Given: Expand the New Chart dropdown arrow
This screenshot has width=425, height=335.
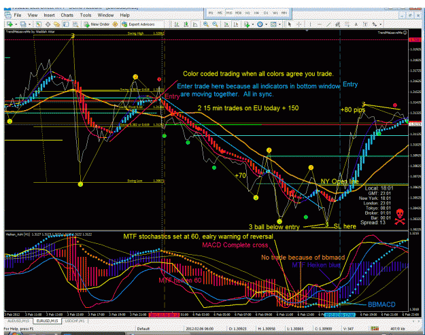Looking at the screenshot, I should coord(16,24).
